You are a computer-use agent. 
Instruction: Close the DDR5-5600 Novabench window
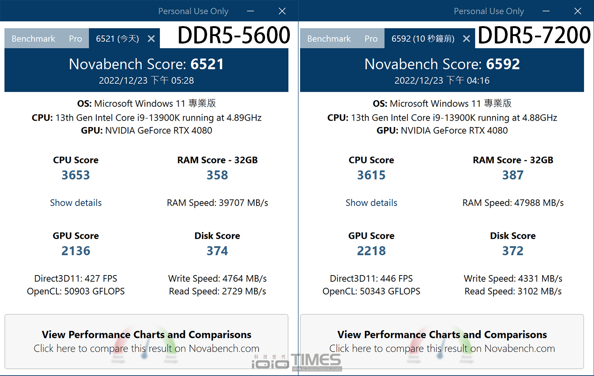[x=282, y=11]
